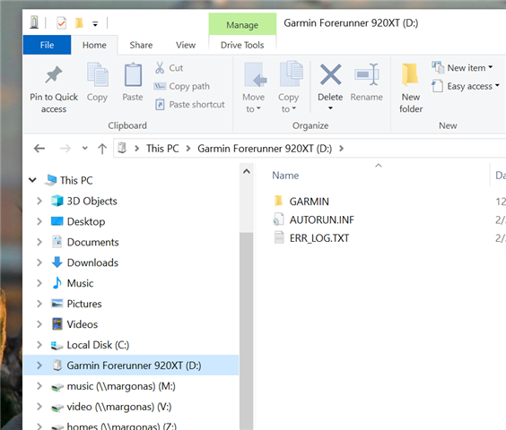The height and width of the screenshot is (430, 506).
Task: Collapse the This PC tree node
Action: pos(32,180)
